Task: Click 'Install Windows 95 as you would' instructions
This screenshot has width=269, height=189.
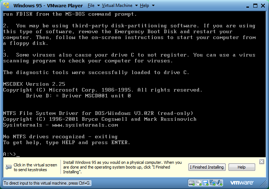Action: coord(122,167)
